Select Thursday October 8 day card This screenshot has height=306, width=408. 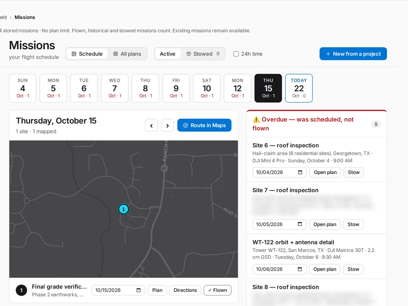pos(146,88)
